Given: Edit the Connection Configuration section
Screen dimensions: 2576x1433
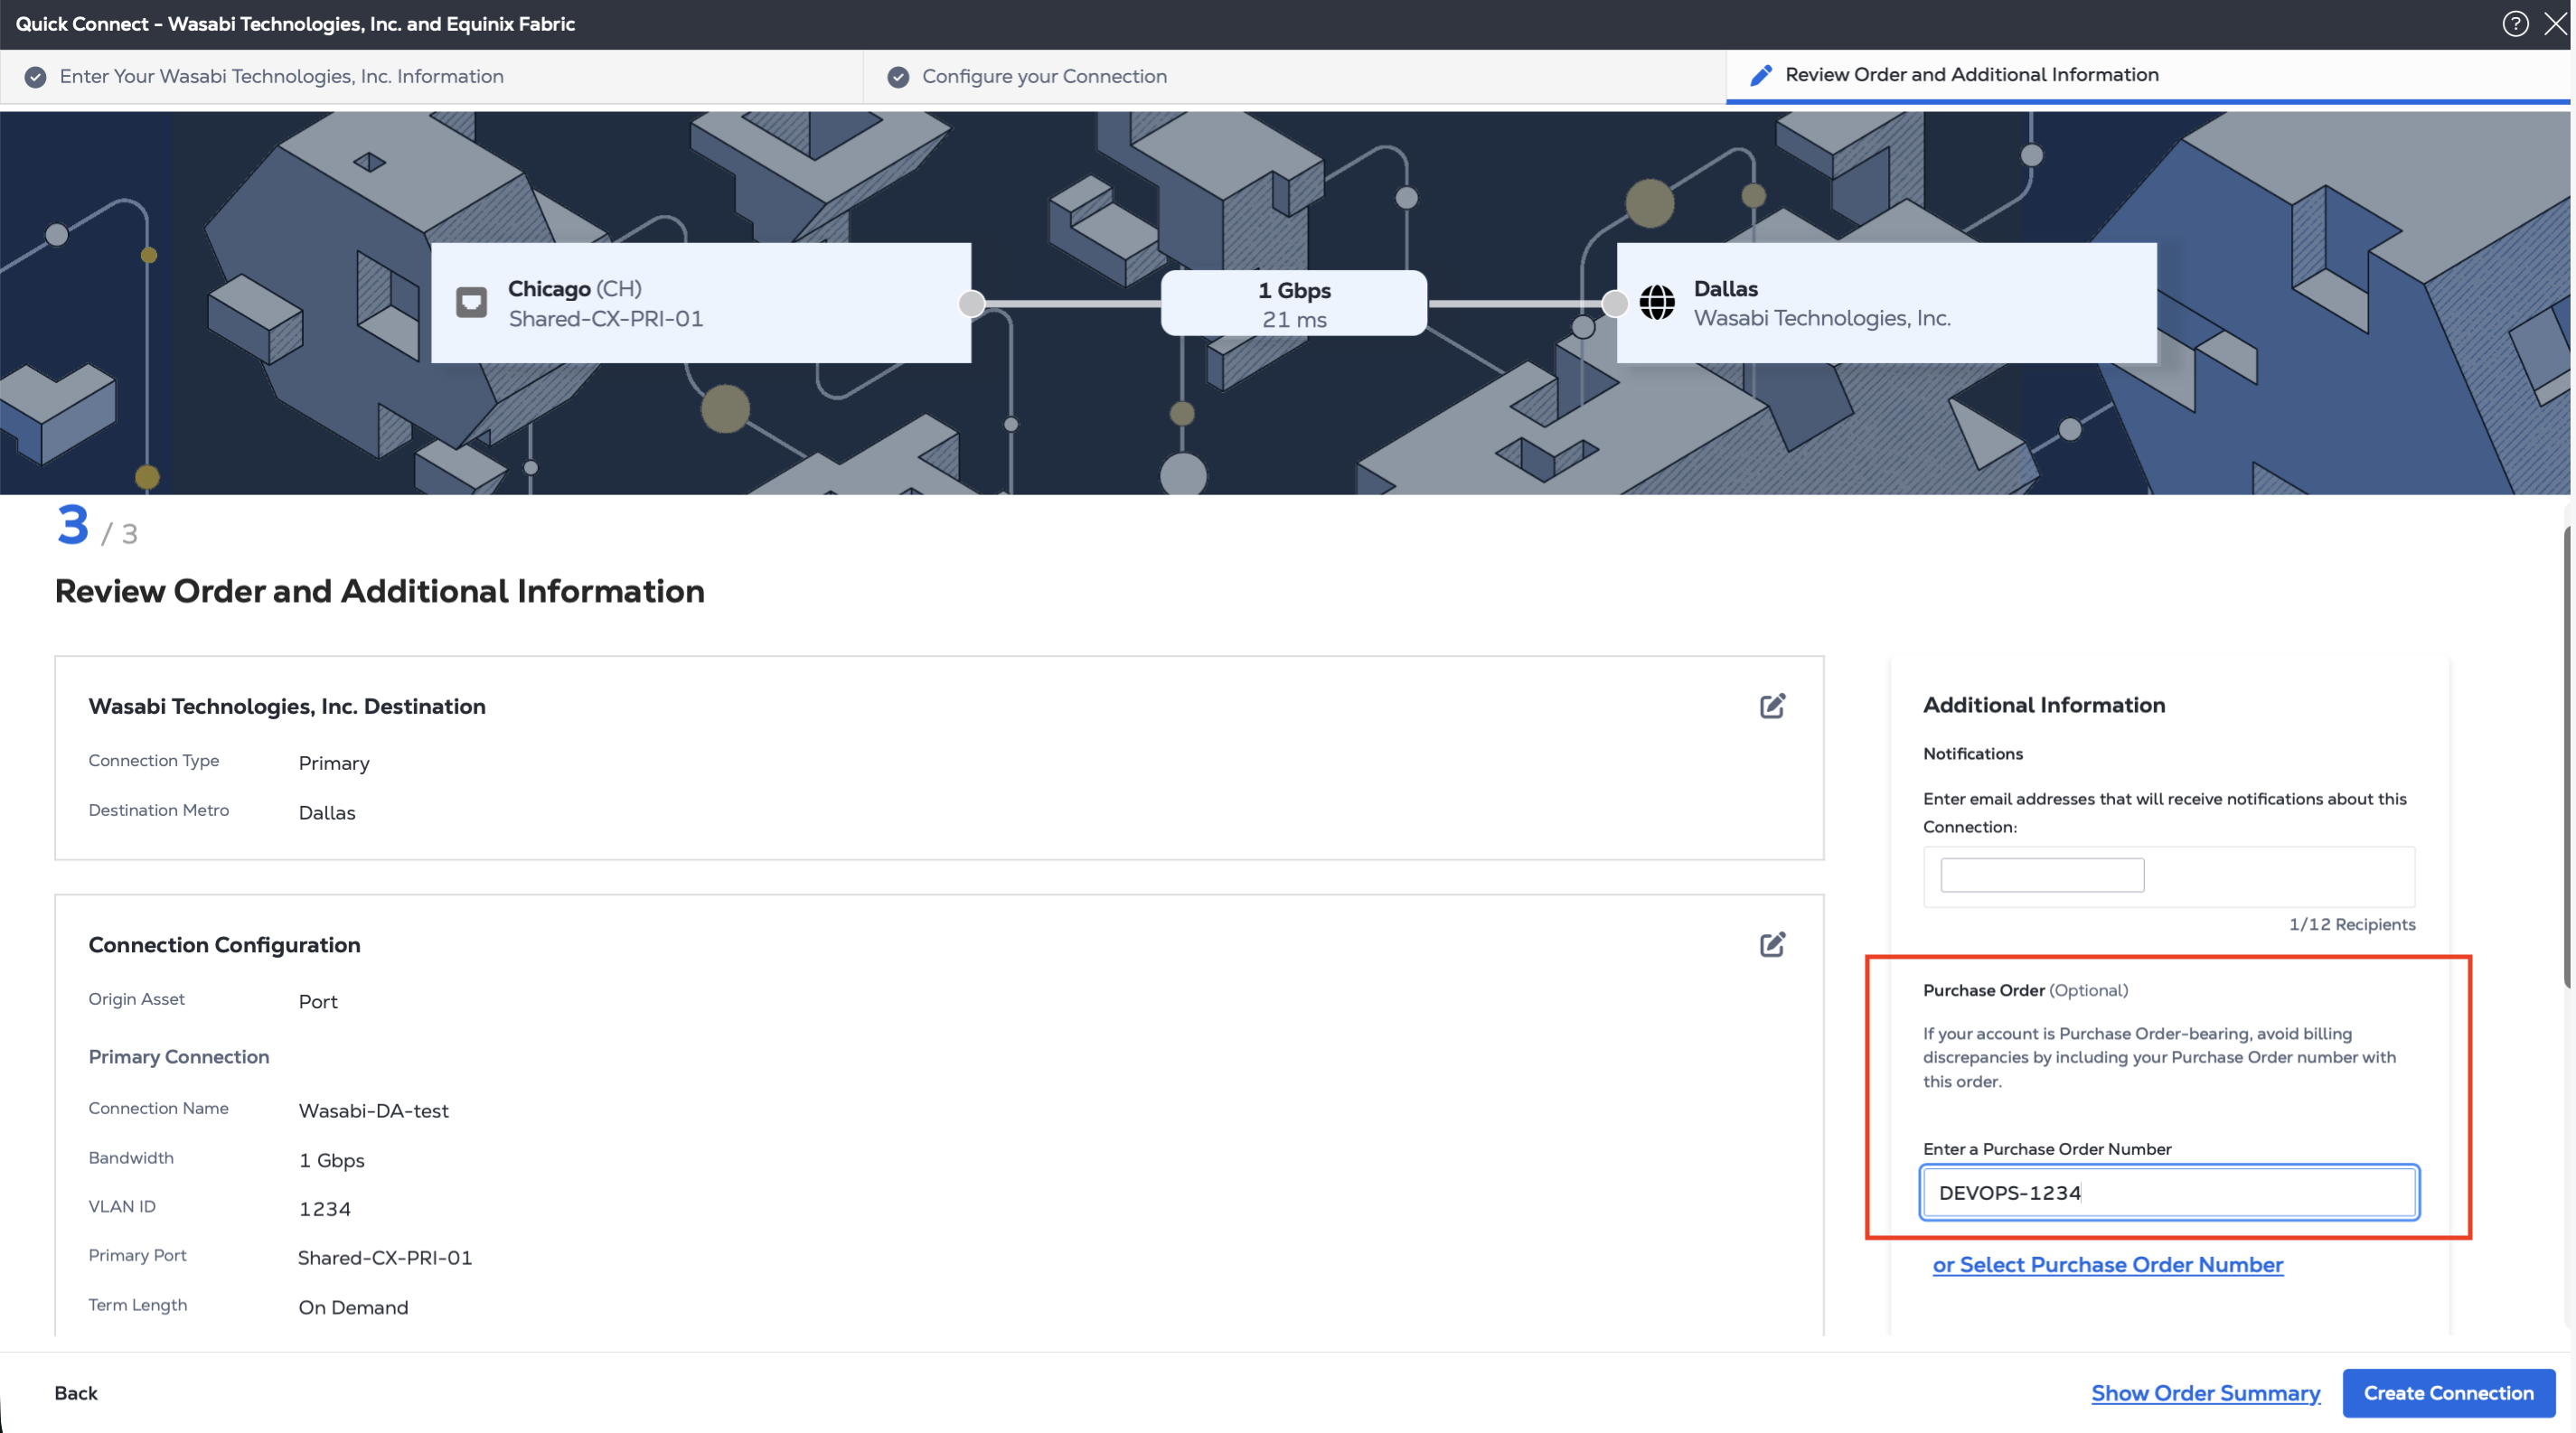Looking at the screenshot, I should coord(1772,944).
